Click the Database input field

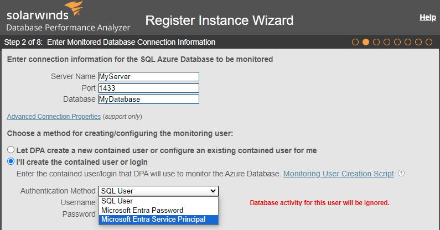tap(148, 100)
